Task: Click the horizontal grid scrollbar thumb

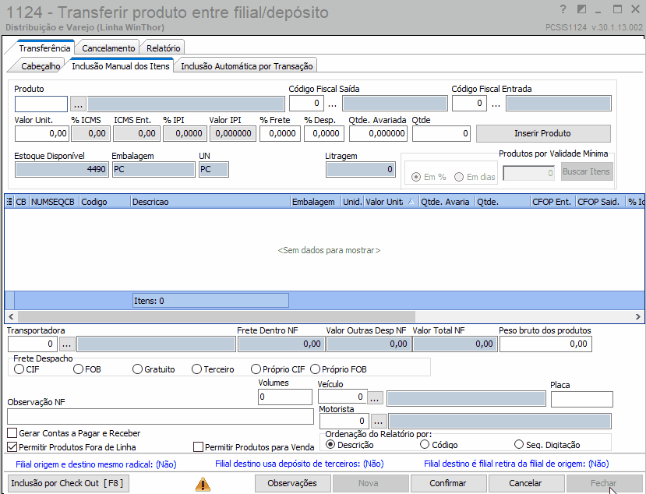Action: pos(217,316)
